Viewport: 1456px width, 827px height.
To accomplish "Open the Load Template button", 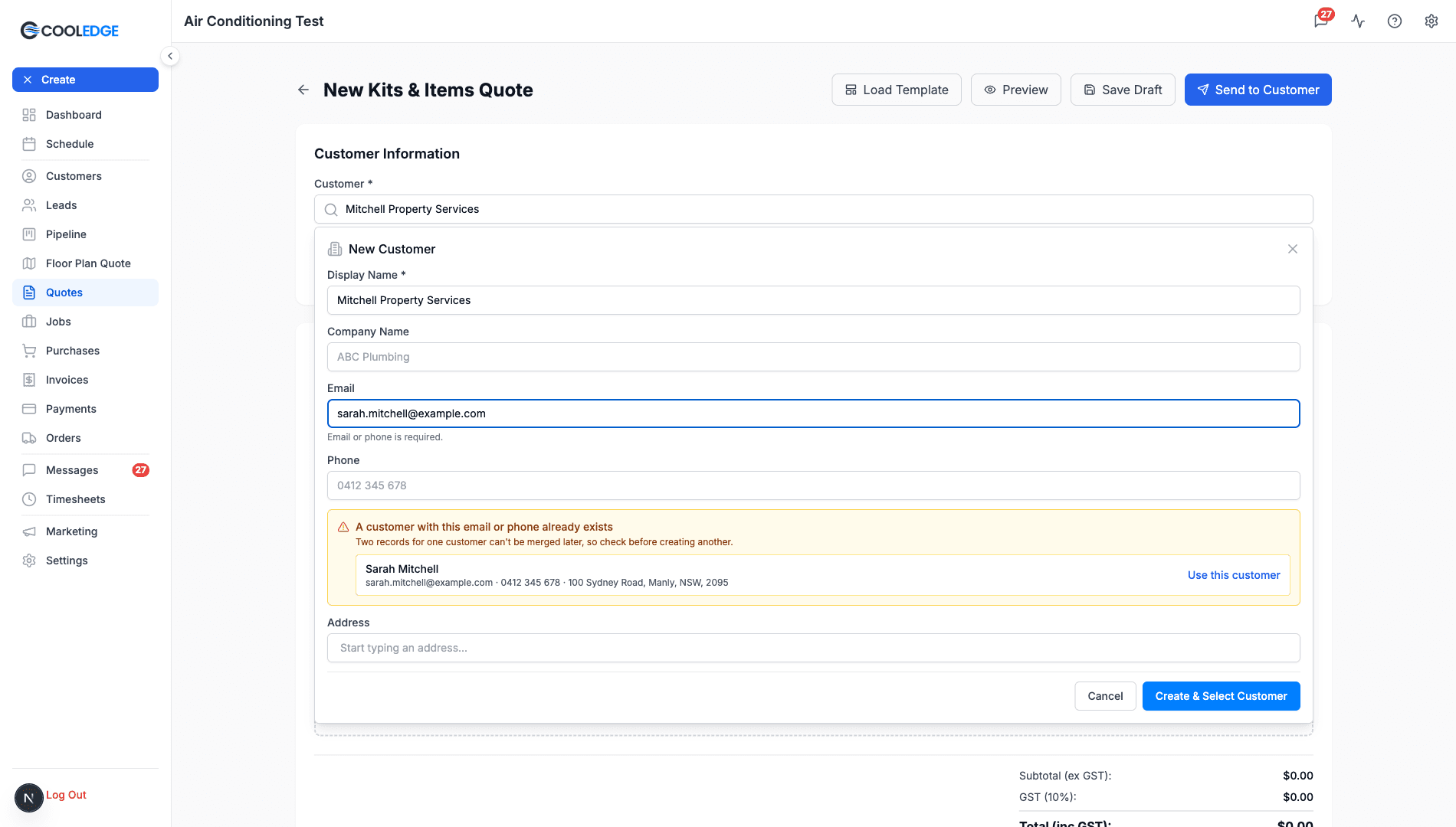I will (x=897, y=90).
